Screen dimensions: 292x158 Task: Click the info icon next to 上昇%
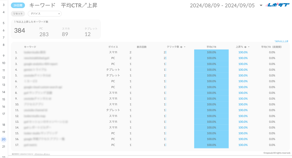tap(245, 47)
